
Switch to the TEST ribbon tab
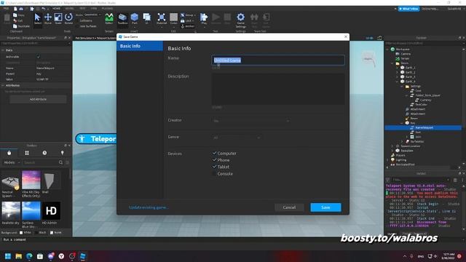(82, 9)
